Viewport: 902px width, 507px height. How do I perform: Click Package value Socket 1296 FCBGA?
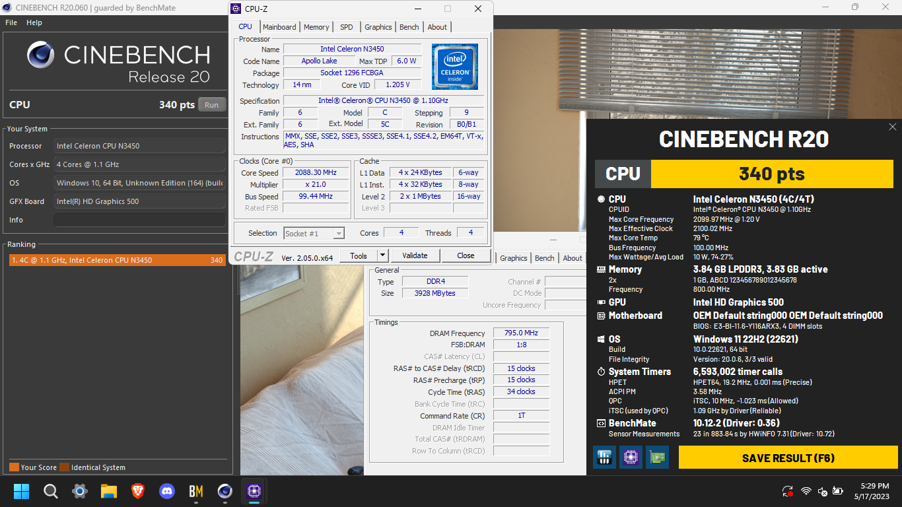click(352, 73)
